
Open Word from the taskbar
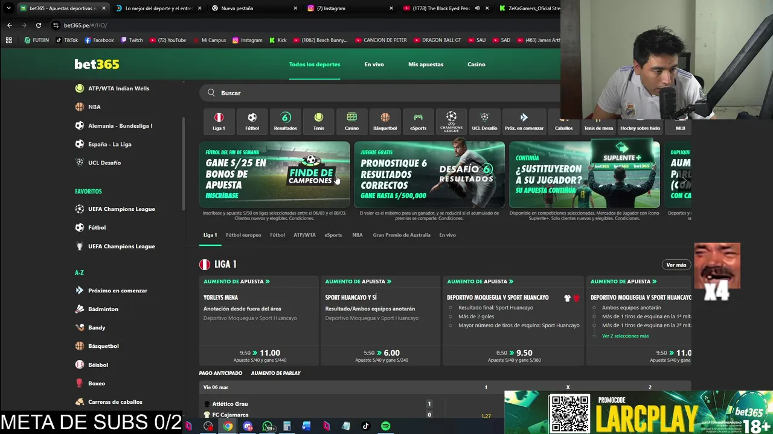pos(306,426)
